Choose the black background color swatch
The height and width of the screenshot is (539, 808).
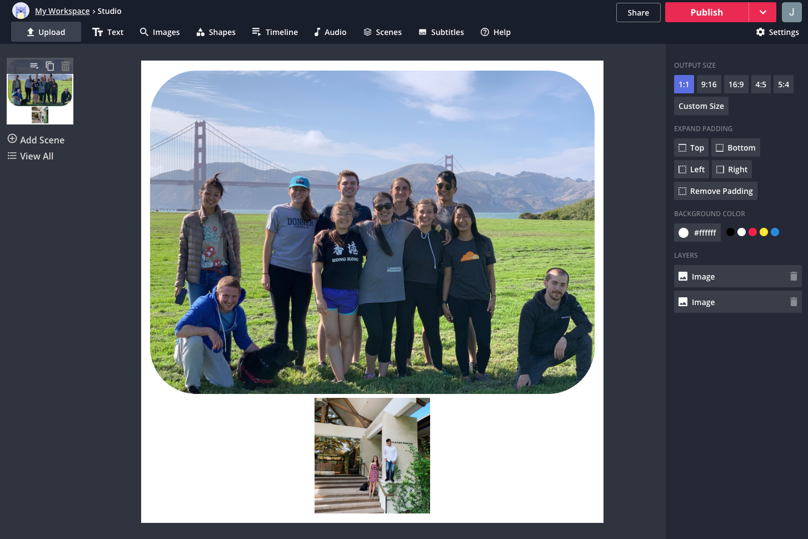[x=730, y=232]
